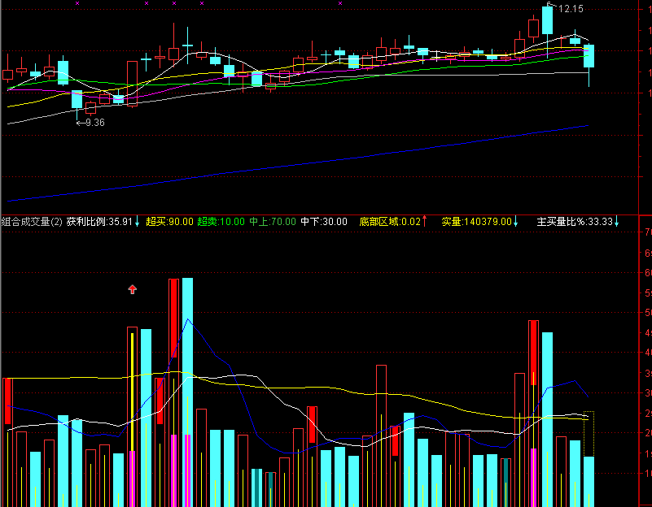Click the white 中下:30.00 indicator label
Image resolution: width=652 pixels, height=507 pixels.
point(324,222)
